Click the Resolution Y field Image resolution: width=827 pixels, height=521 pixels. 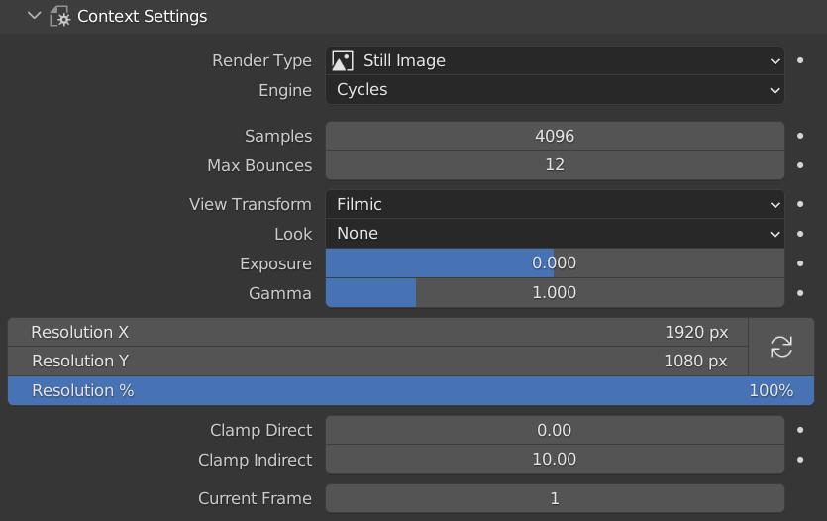(x=378, y=362)
